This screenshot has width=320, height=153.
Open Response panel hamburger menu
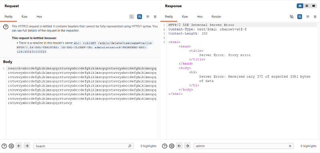[x=315, y=17]
